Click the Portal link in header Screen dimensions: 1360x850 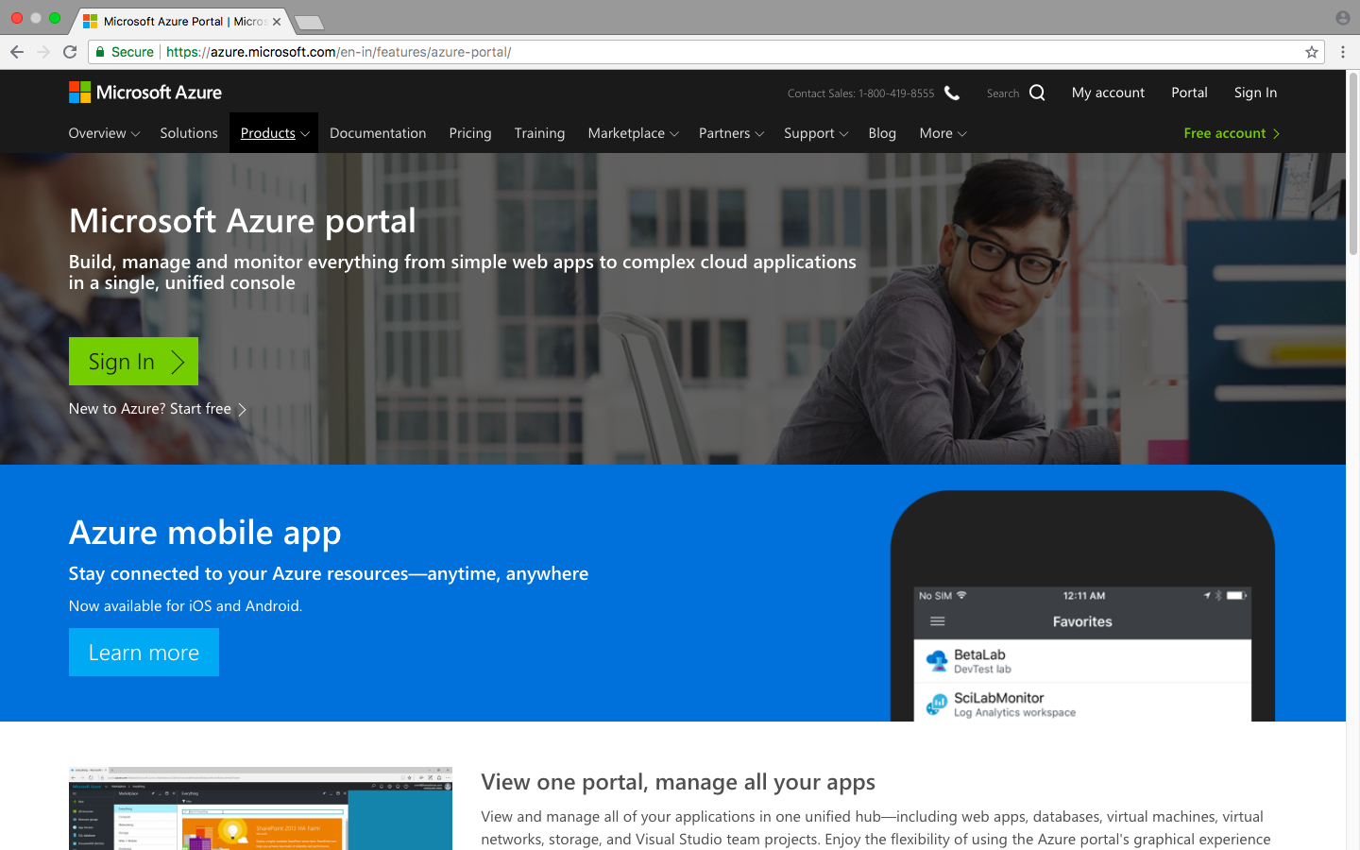[1189, 93]
